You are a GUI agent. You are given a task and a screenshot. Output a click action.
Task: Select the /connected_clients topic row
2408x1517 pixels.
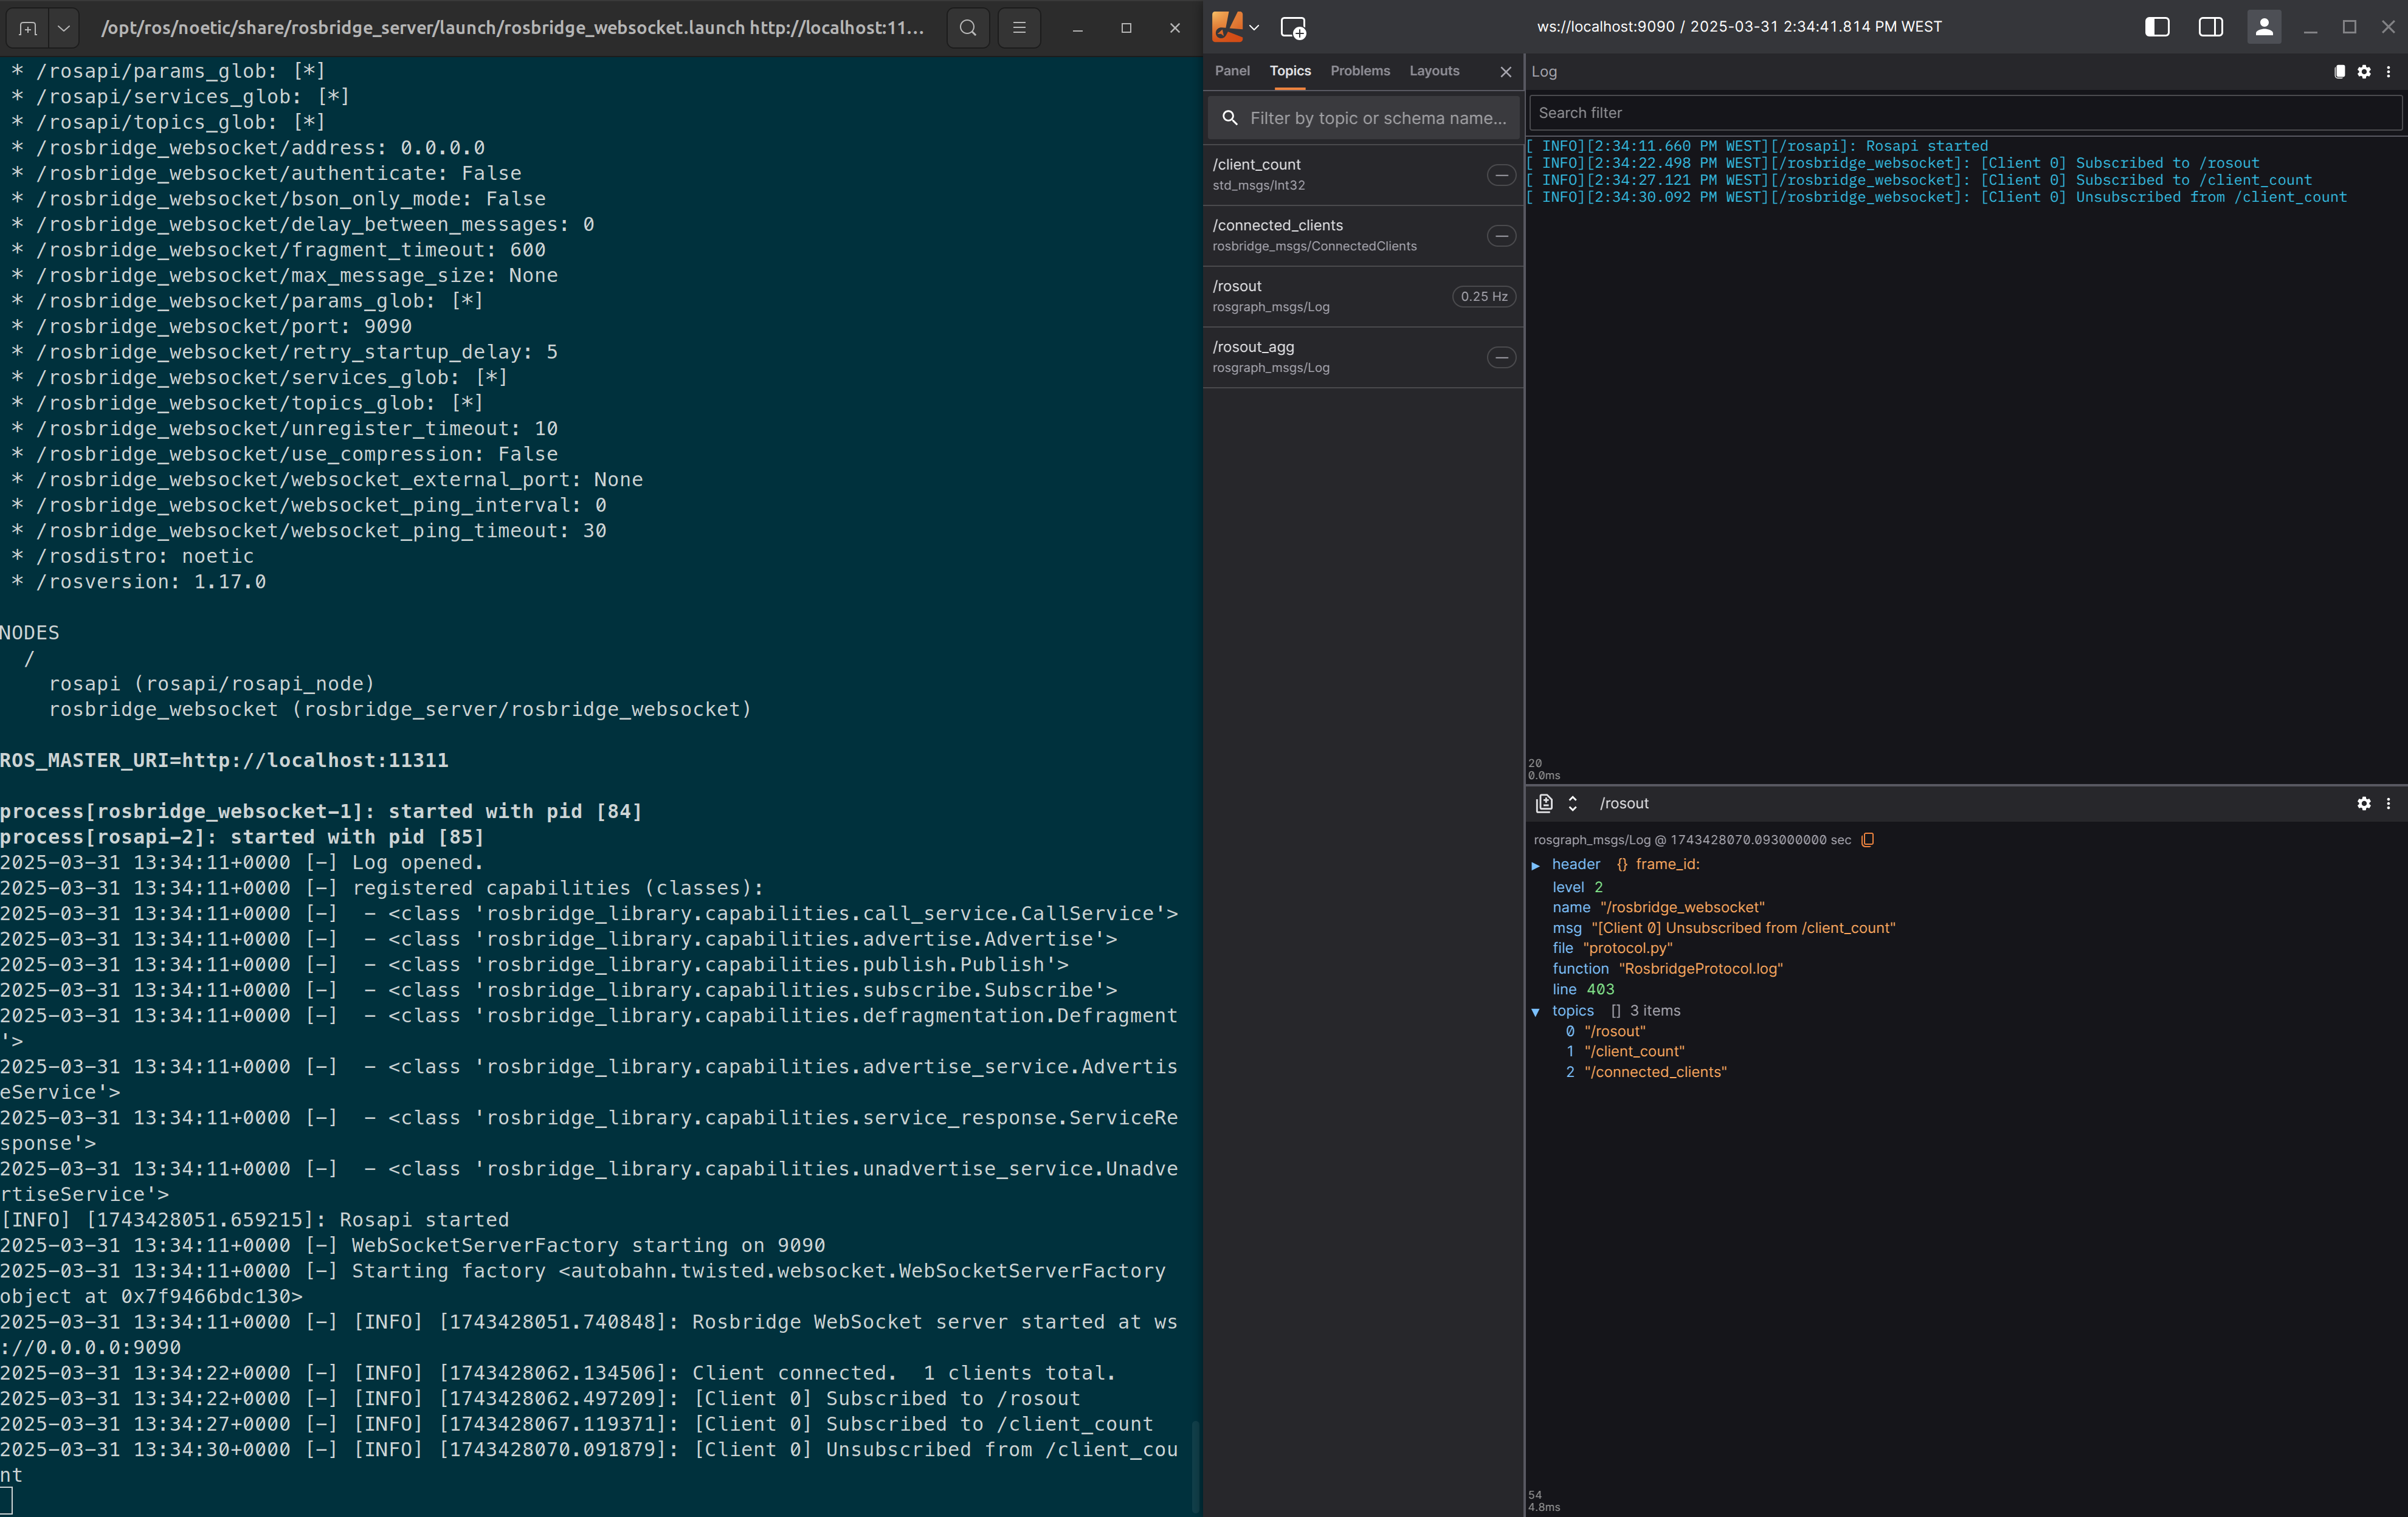pos(1362,236)
